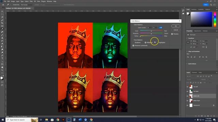Viewport: 218px width, 122px height.
Task: Select the Lasso tool
Action: tap(2, 17)
